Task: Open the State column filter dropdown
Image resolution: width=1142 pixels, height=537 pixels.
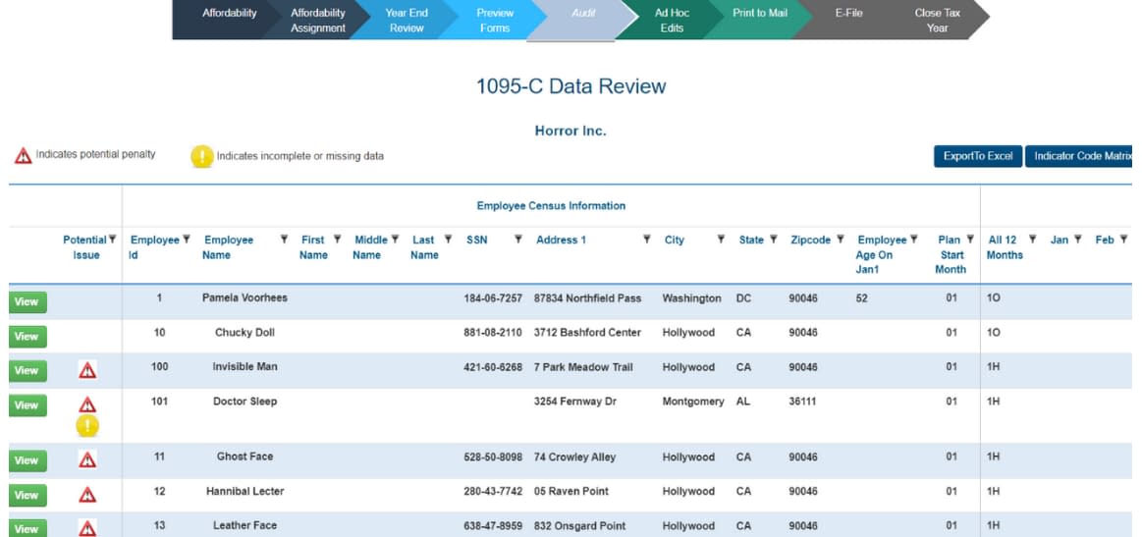Action: [773, 240]
